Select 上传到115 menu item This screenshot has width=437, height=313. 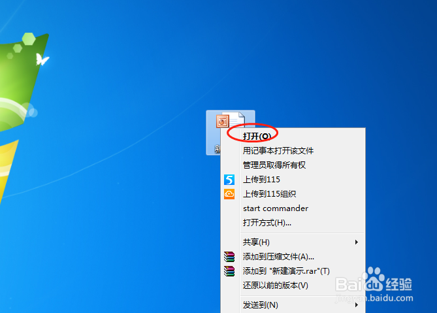coord(293,180)
